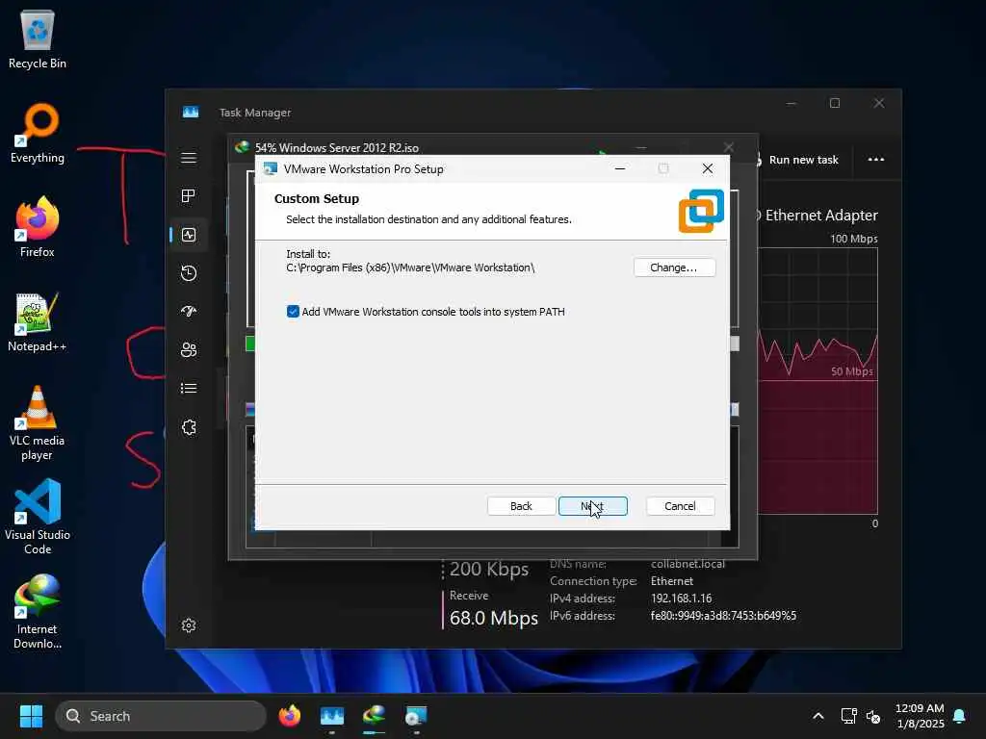Cancel the VMware Workstation setup
986x739 pixels.
(x=680, y=506)
